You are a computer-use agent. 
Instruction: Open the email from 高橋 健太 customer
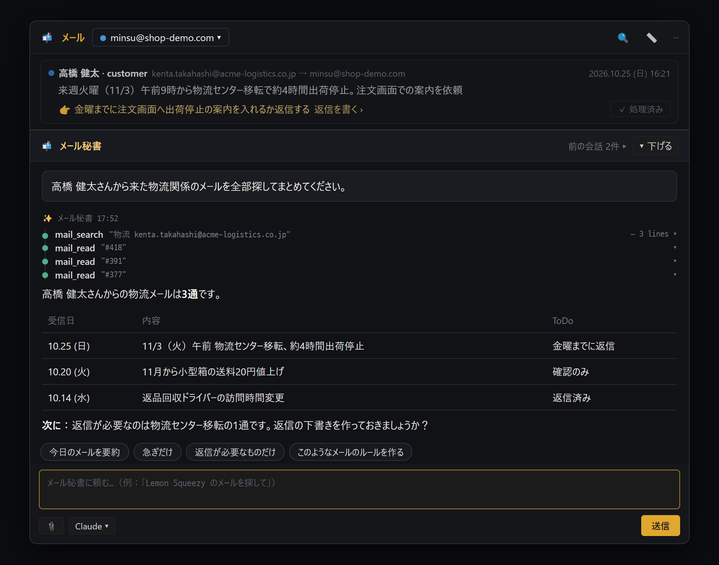point(359,92)
